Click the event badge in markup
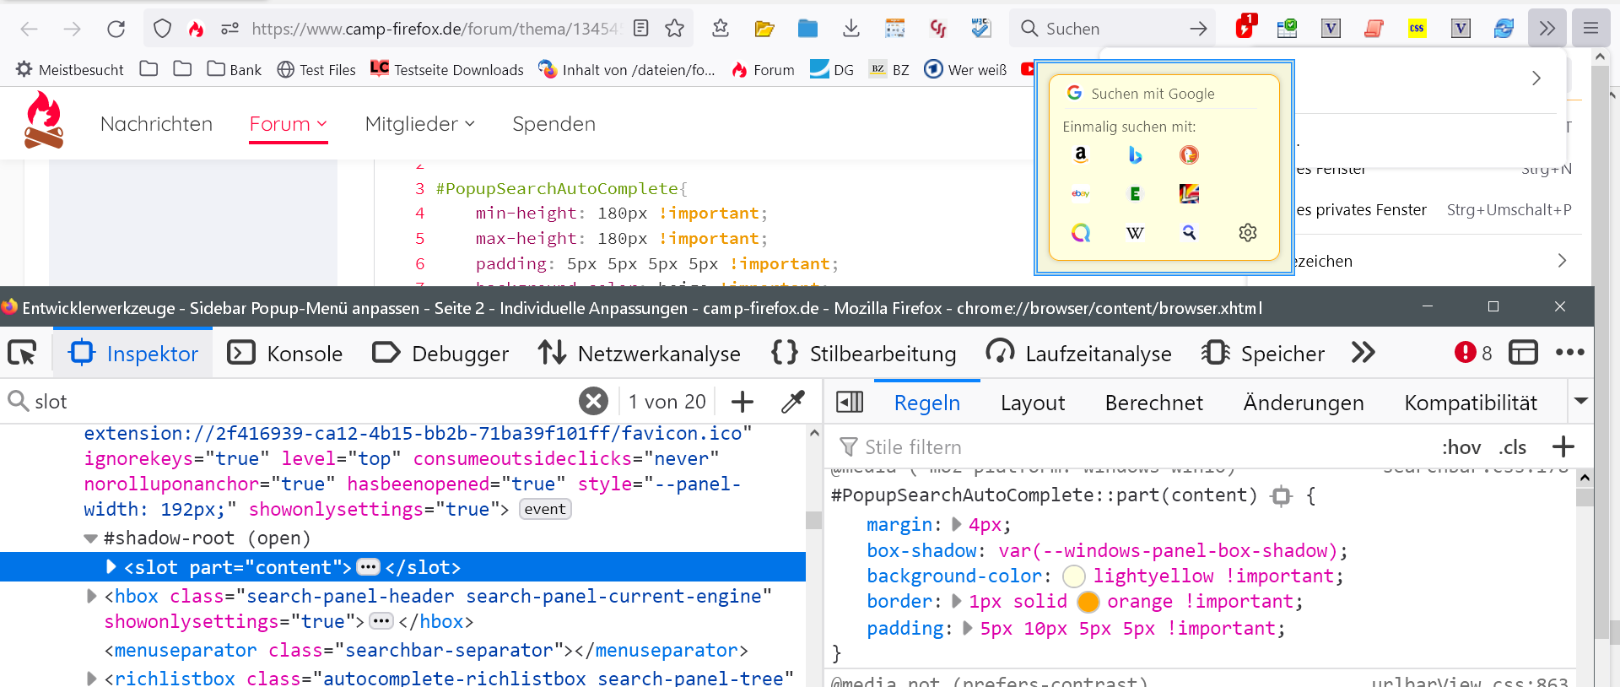The image size is (1620, 687). point(545,509)
